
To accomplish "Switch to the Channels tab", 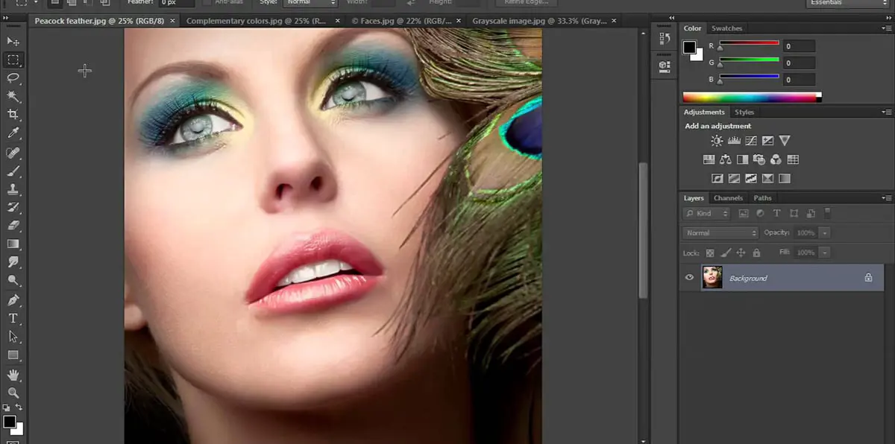I will [728, 198].
